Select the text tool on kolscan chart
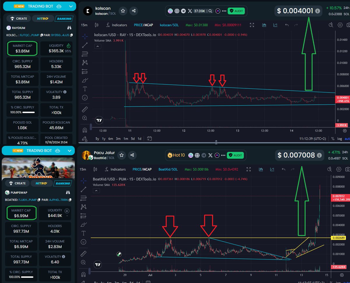 85,89
